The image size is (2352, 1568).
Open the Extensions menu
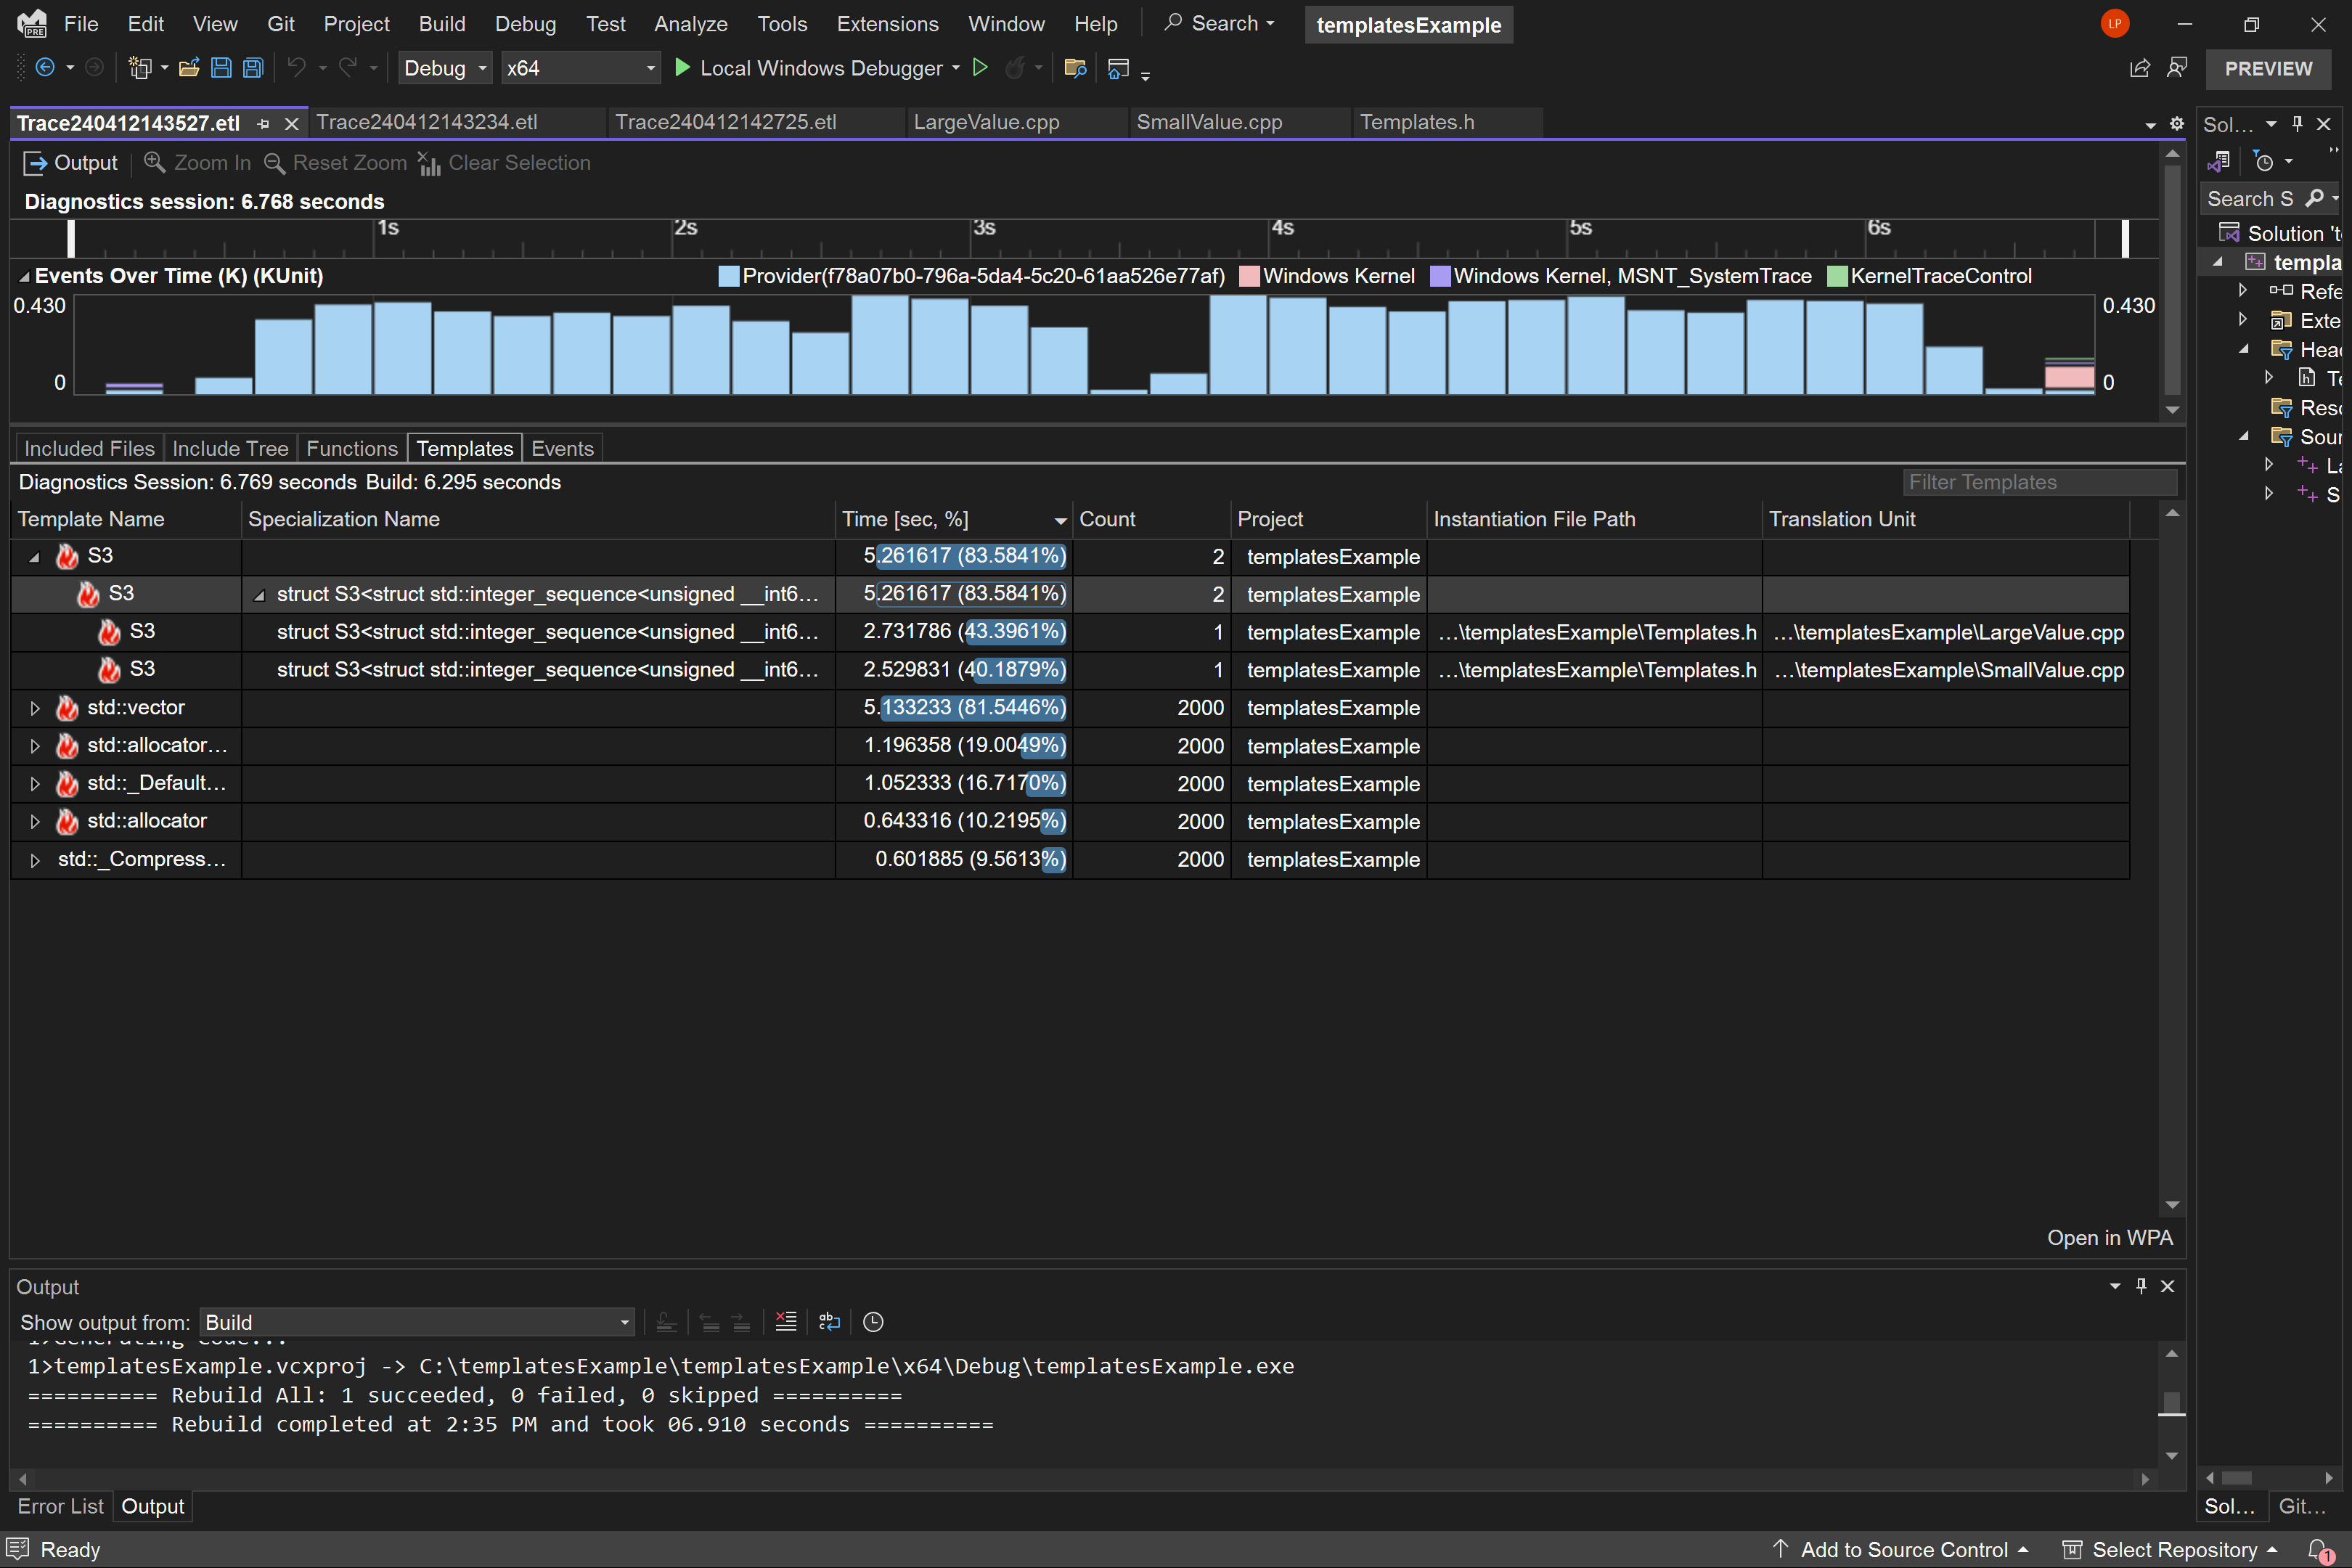[x=887, y=24]
